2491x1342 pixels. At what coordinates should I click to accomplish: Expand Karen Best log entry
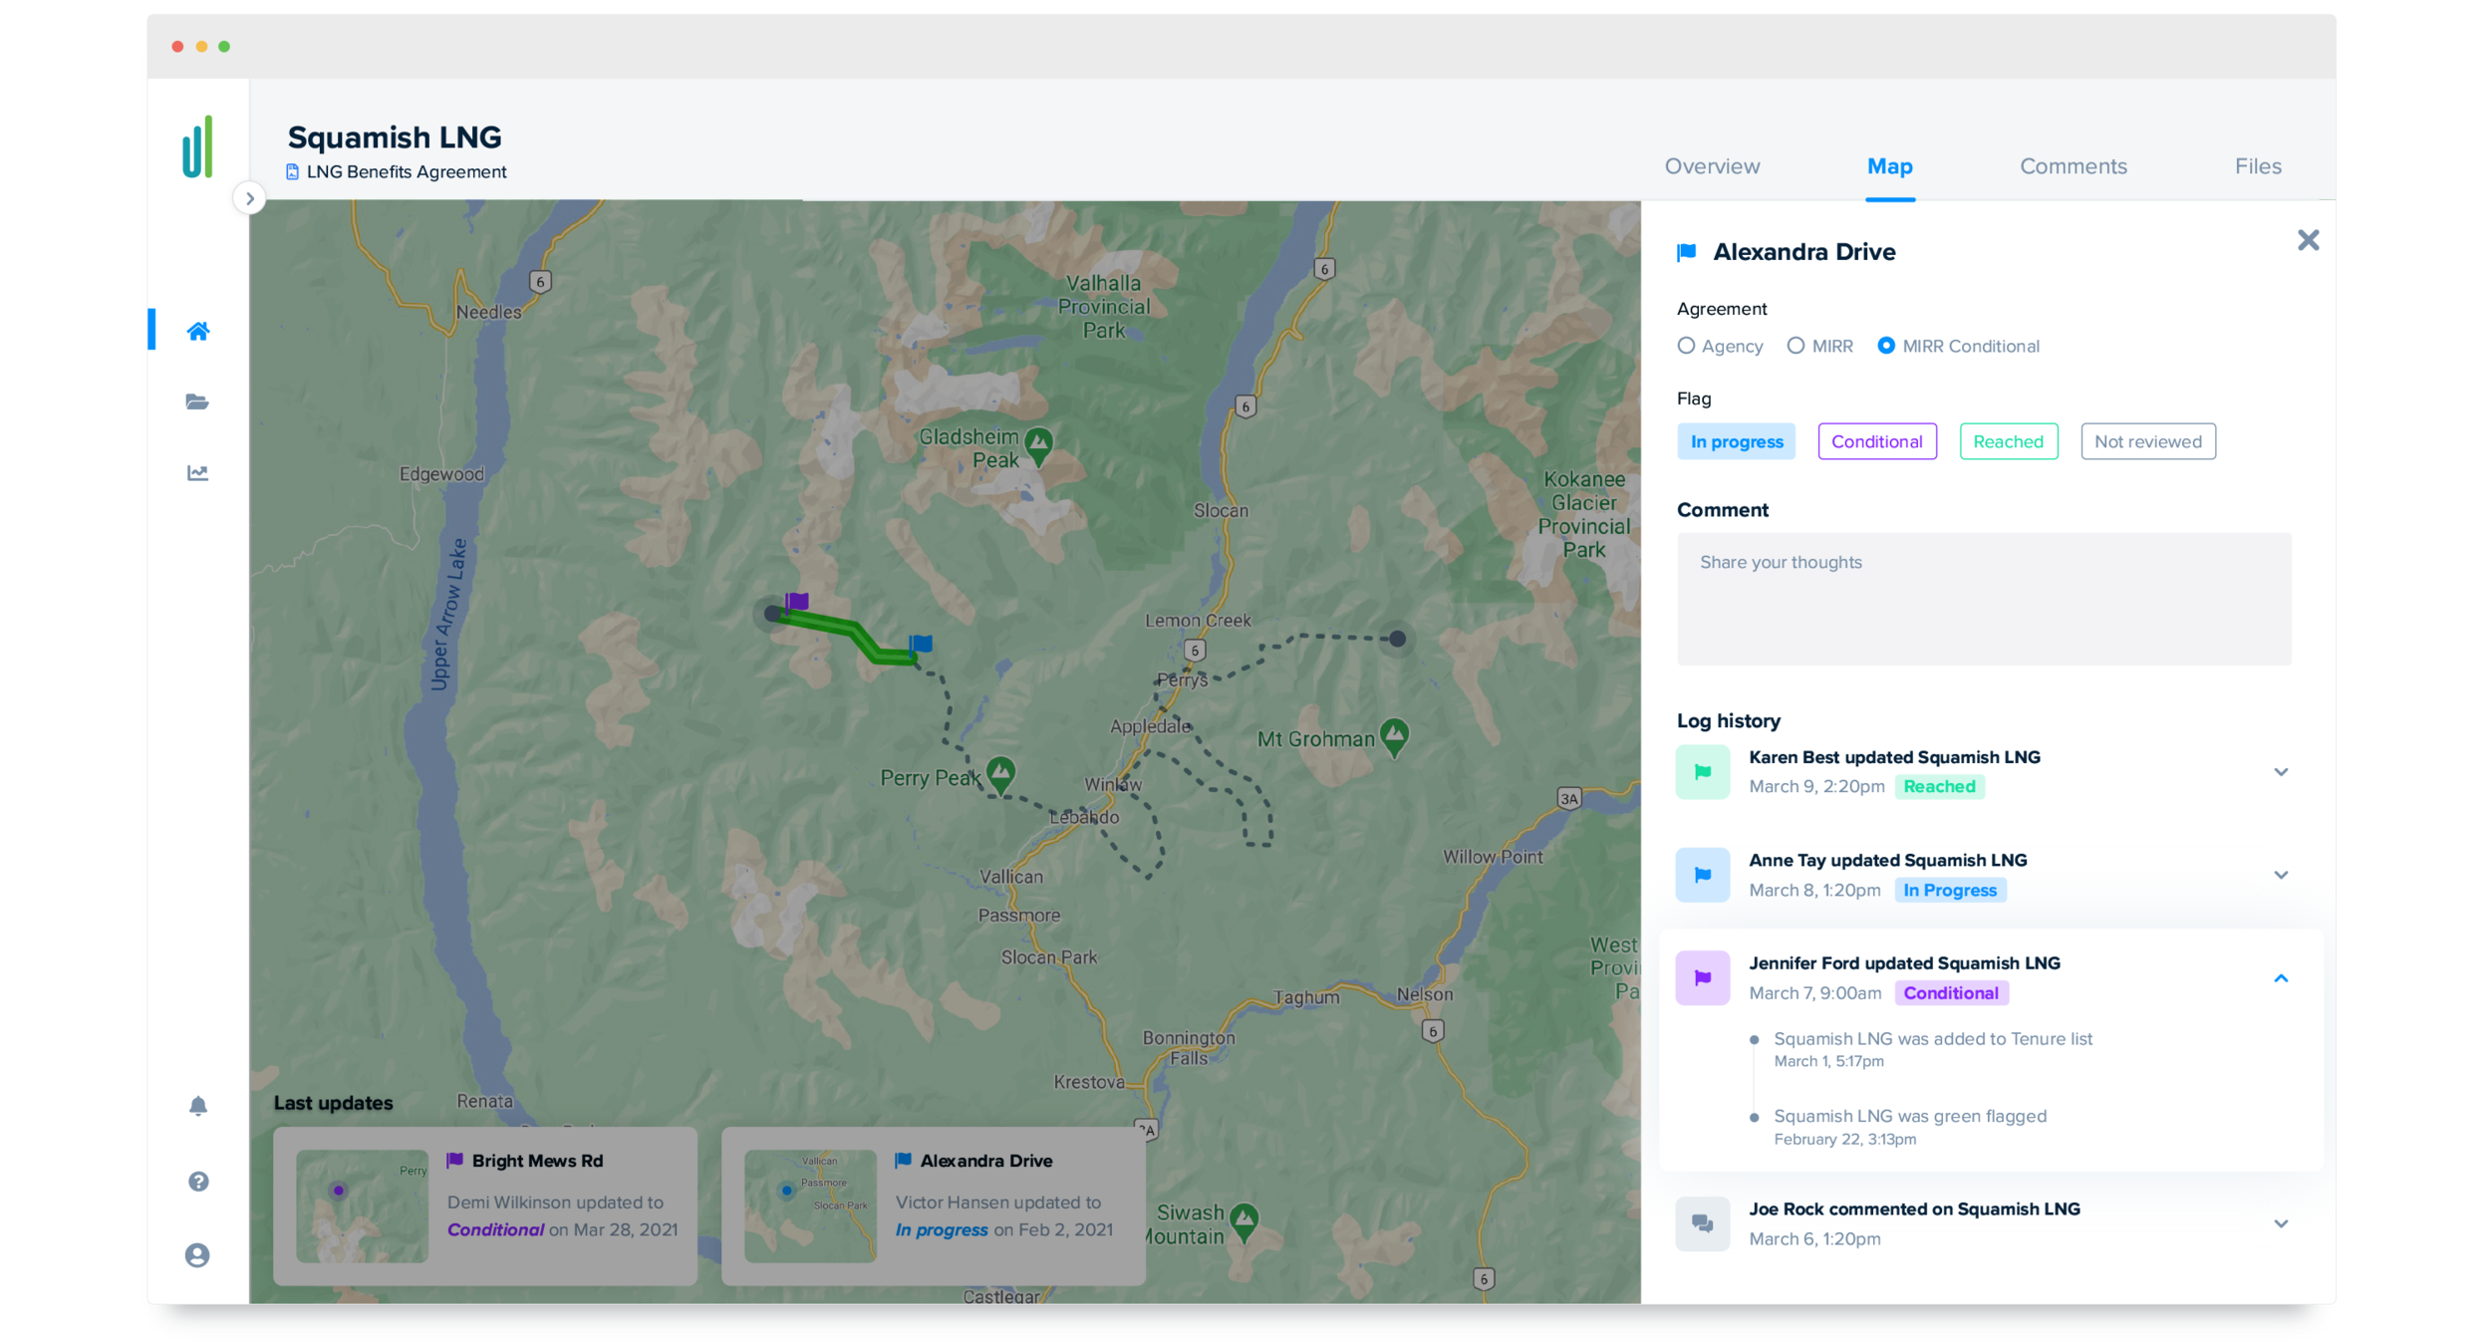pos(2280,772)
